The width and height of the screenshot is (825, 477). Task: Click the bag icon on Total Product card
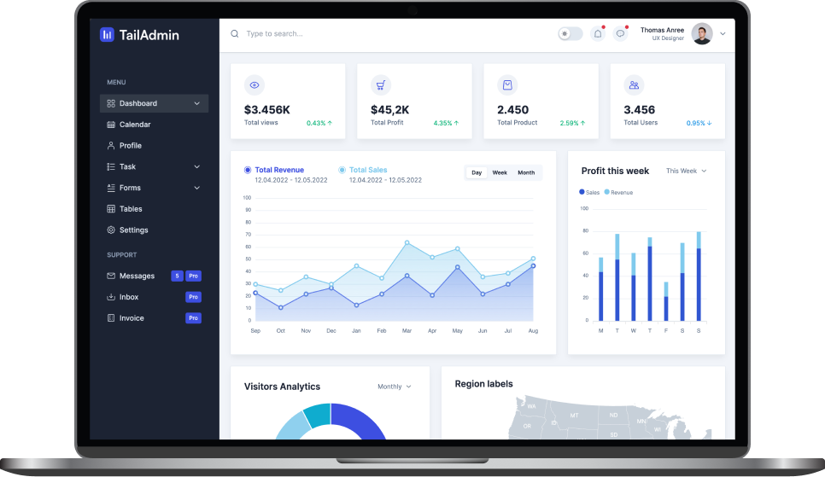point(507,85)
